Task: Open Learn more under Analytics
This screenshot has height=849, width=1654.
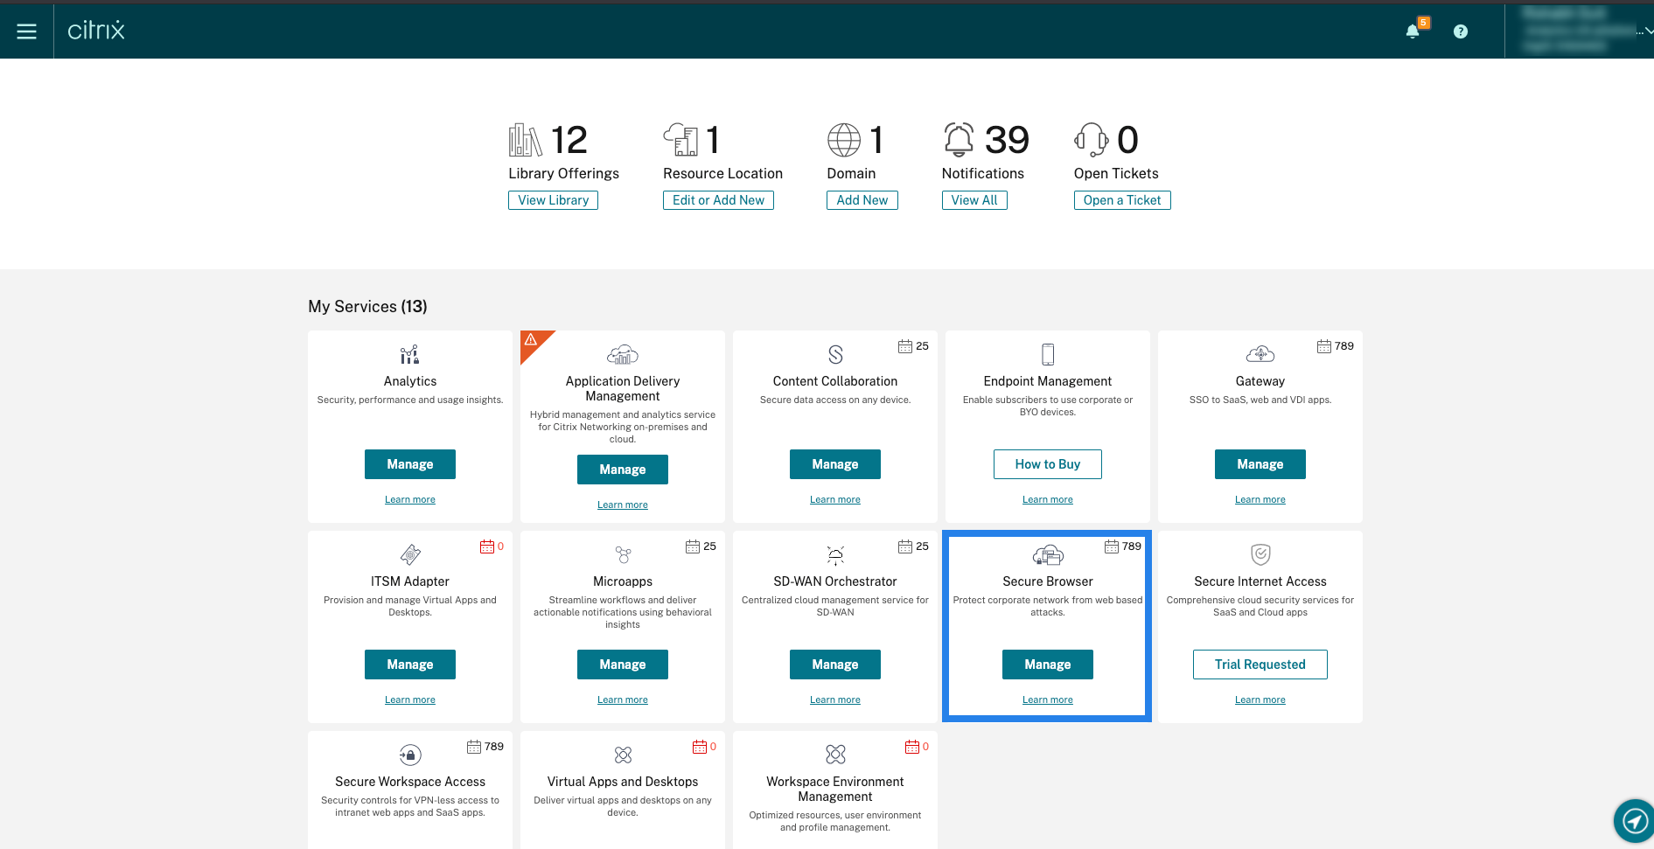Action: tap(410, 500)
